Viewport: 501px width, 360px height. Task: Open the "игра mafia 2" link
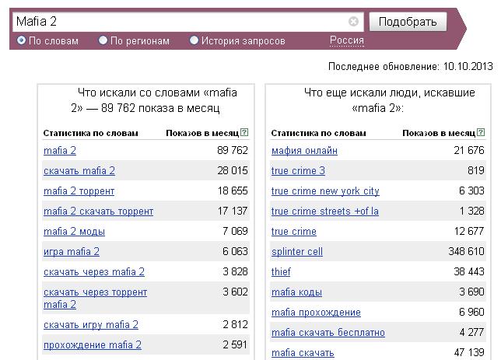point(72,252)
